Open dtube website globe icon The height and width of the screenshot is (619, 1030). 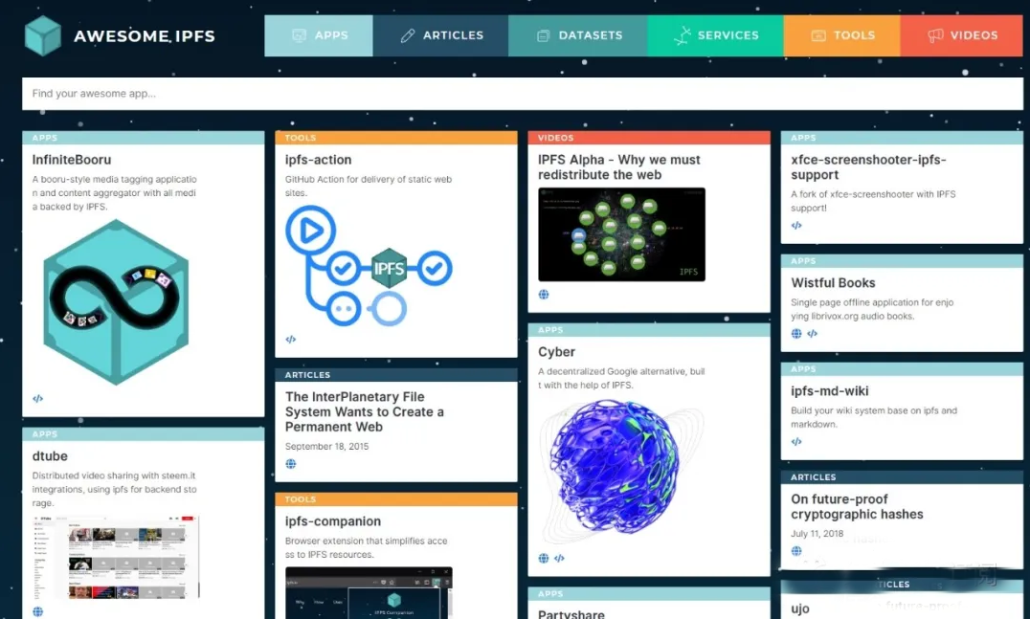point(37,611)
